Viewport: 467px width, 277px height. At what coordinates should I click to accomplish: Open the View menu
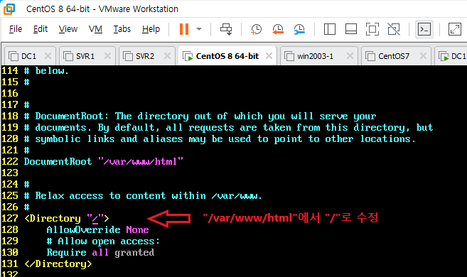68,29
